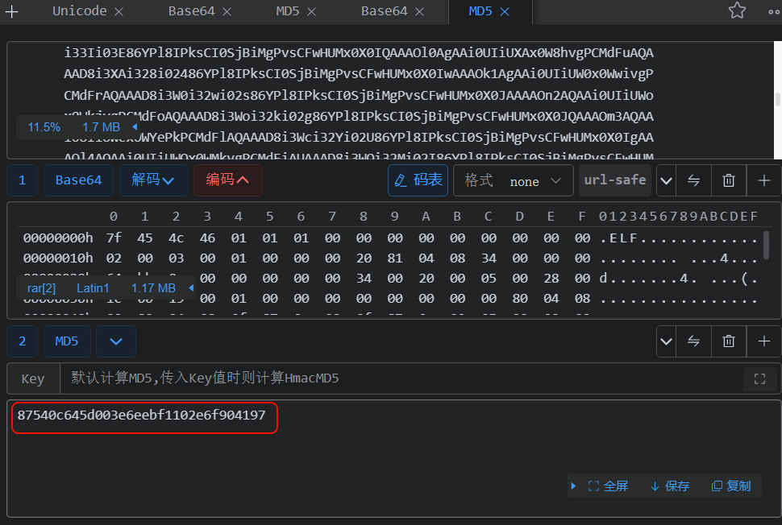Click swap arrows icon in Base64 row
The width and height of the screenshot is (782, 525).
[694, 180]
